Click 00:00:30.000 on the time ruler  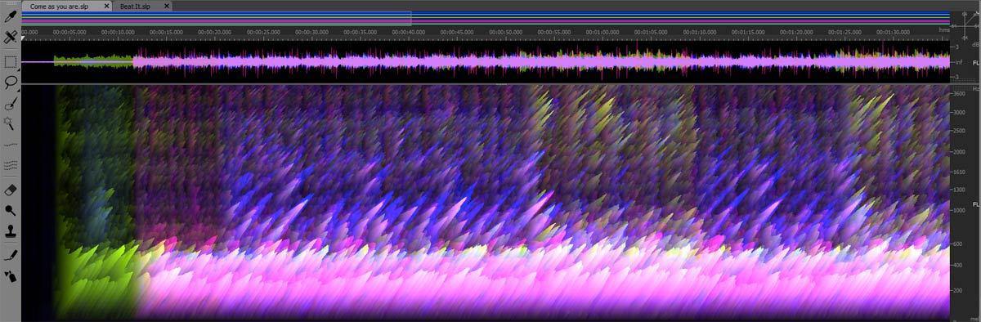click(x=311, y=32)
